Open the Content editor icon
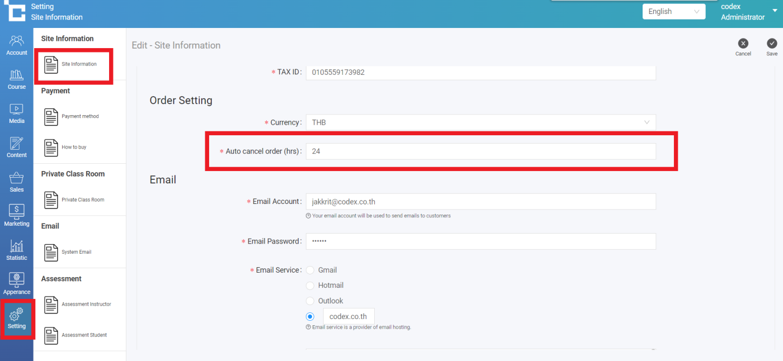The image size is (783, 361). pyautogui.click(x=17, y=147)
